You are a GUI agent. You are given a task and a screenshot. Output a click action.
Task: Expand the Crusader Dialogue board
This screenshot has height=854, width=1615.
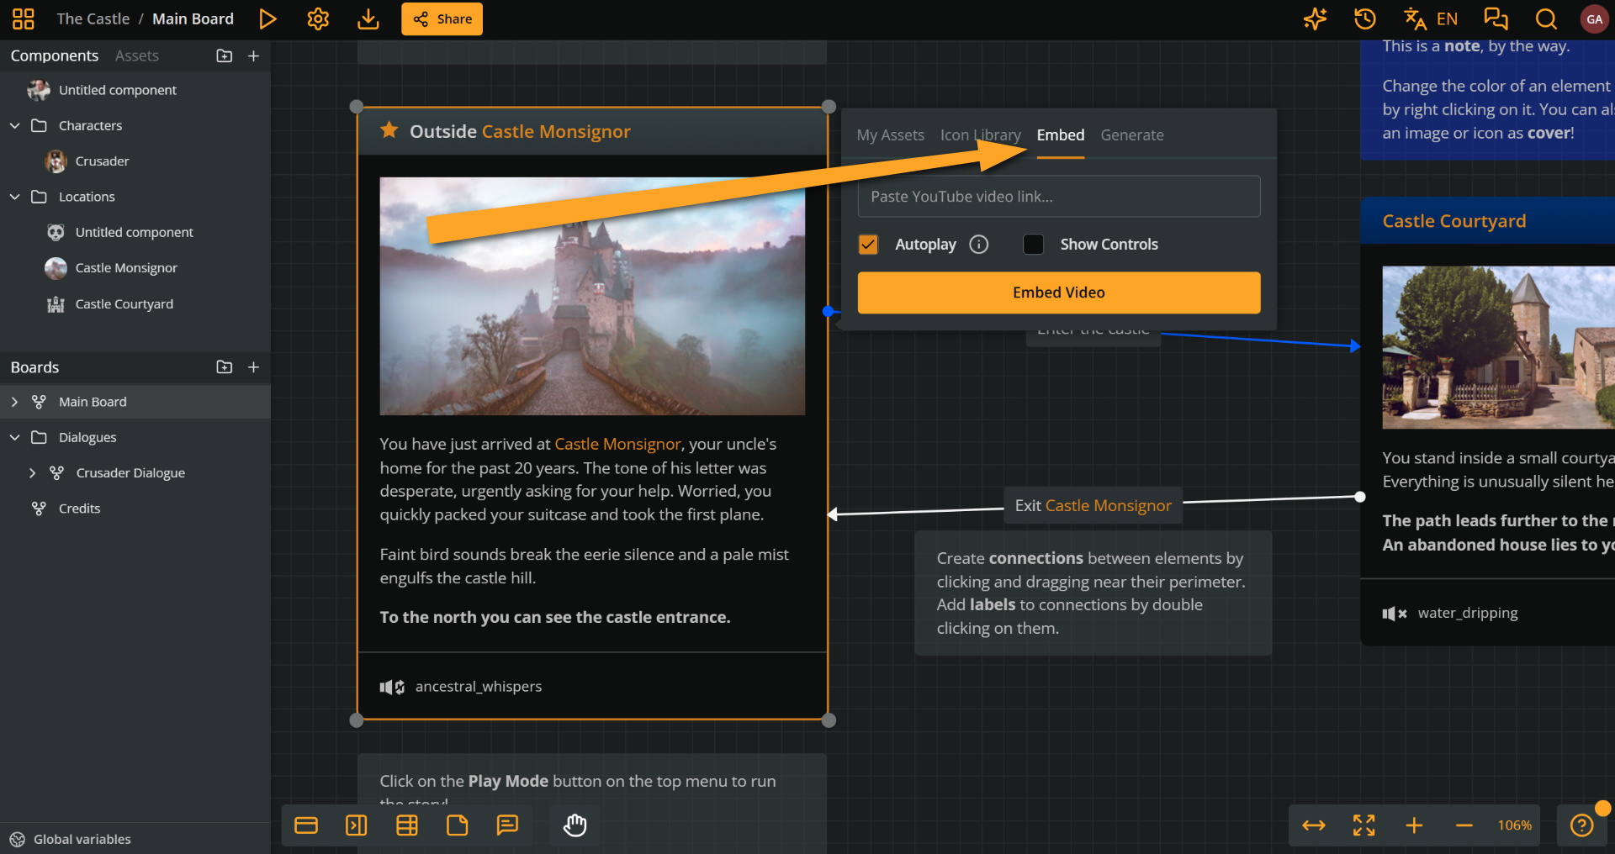(32, 473)
